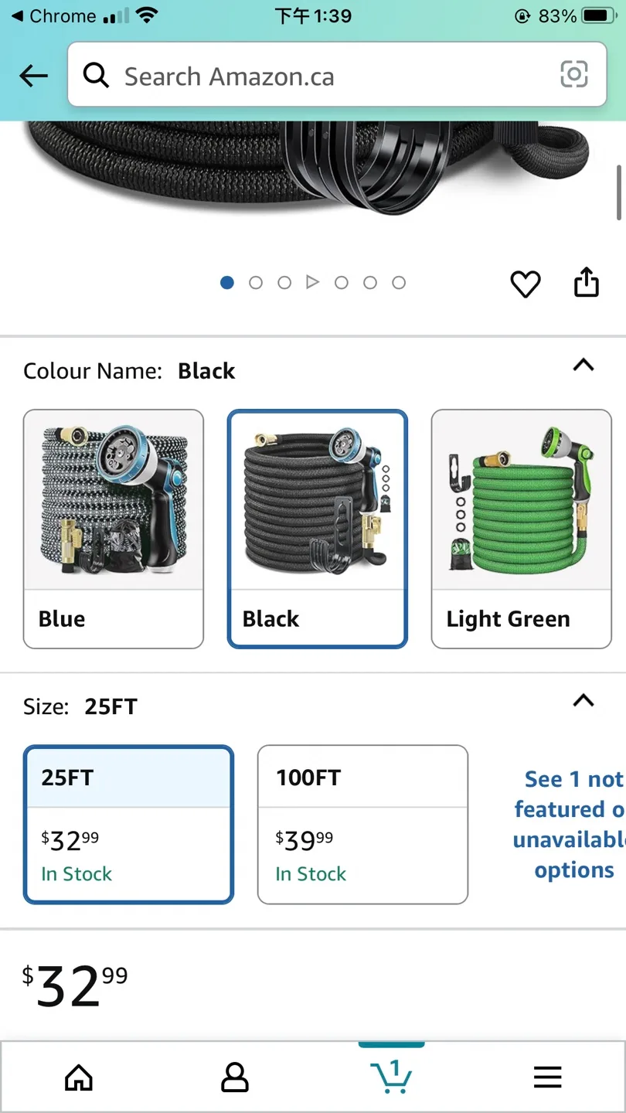Select the Light Green colour option
626x1113 pixels.
pyautogui.click(x=521, y=528)
